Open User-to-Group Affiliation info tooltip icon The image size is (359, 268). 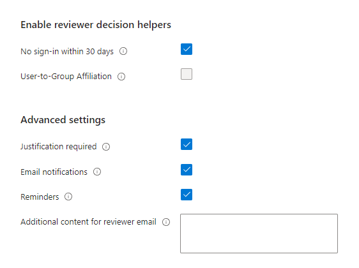(x=121, y=77)
